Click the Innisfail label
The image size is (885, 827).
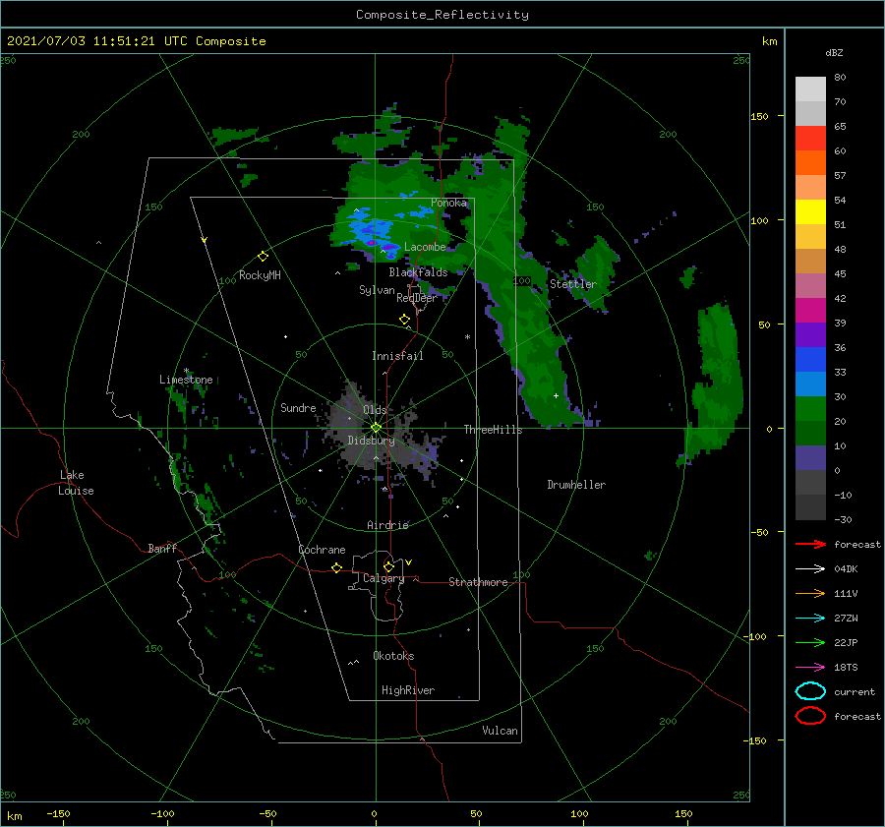(397, 356)
